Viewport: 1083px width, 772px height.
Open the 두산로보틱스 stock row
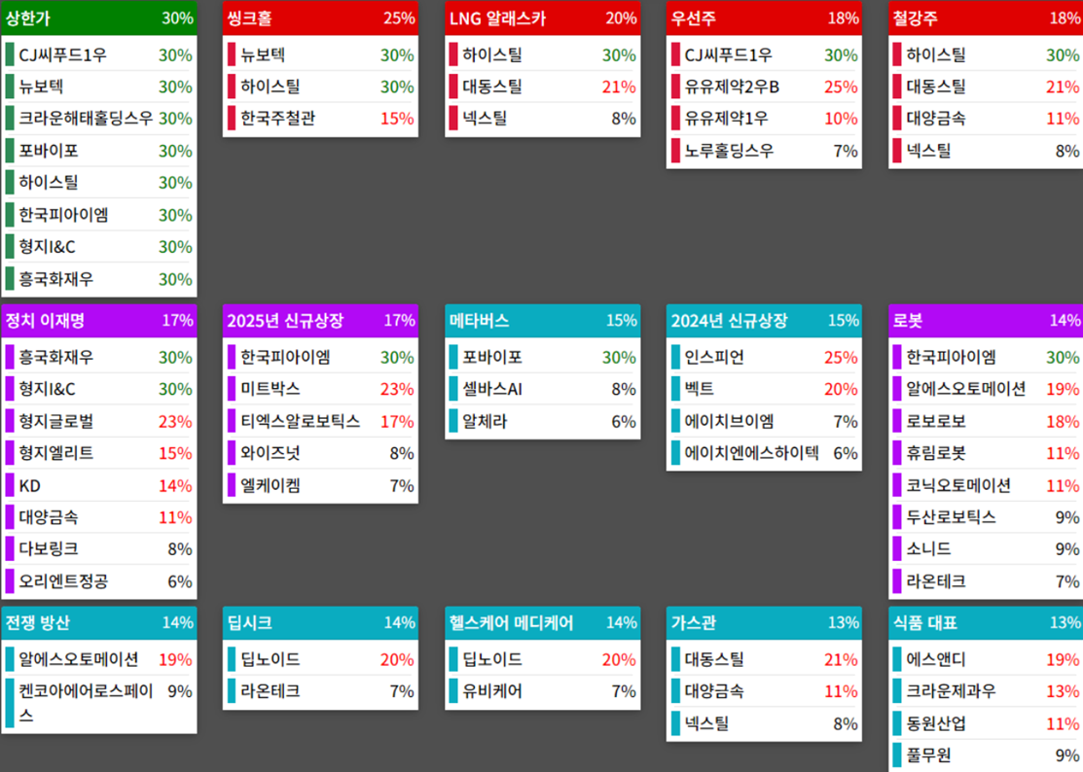pos(986,517)
